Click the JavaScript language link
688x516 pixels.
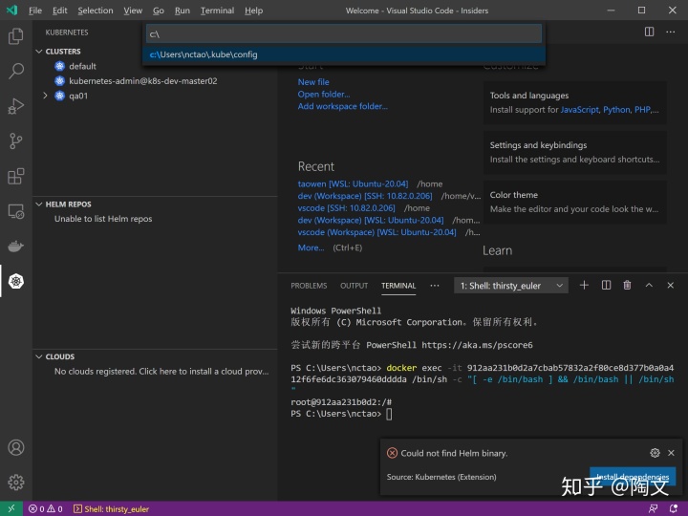[579, 110]
